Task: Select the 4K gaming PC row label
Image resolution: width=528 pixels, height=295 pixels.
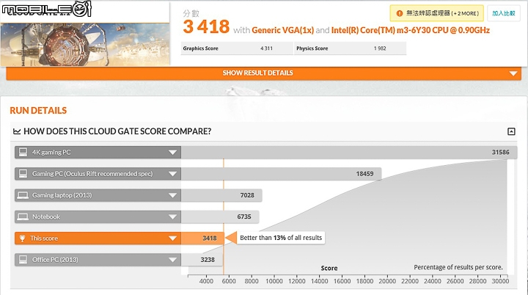Action: click(51, 153)
